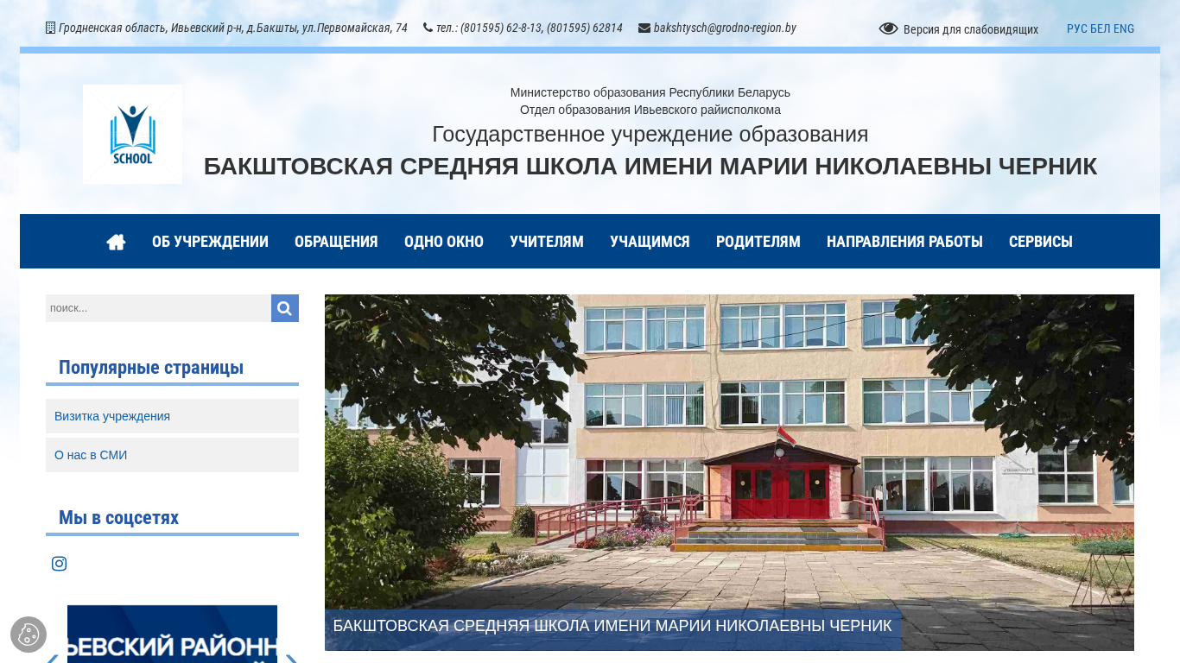Click the eye icon for visually impaired version

888,28
